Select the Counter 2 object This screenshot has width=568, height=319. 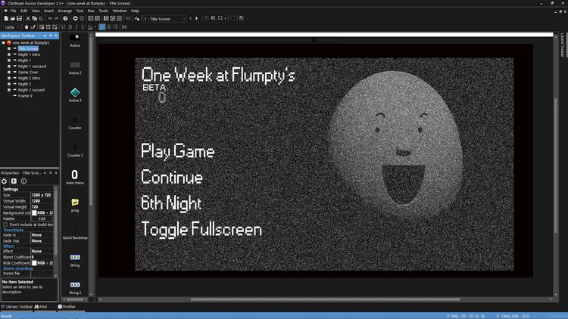pyautogui.click(x=75, y=150)
